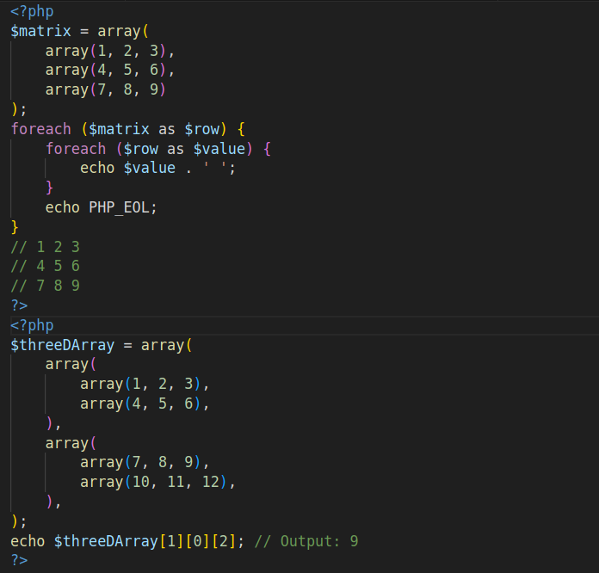Click the 'array(10, 11, 12),' line
599x573 pixels.
(x=157, y=482)
